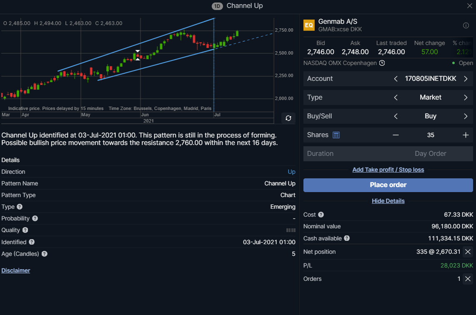Show help for Cash available
The height and width of the screenshot is (315, 476).
tap(347, 238)
